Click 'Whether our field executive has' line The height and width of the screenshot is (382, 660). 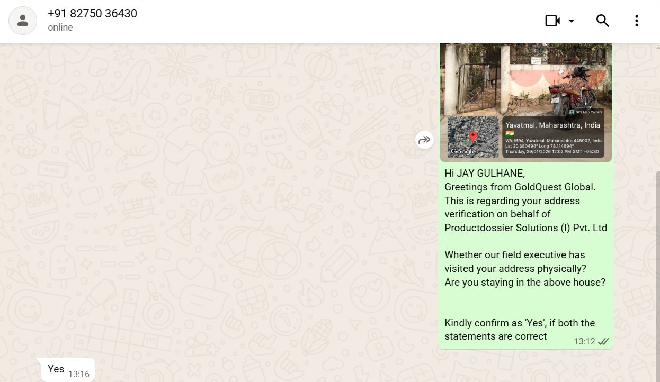pos(515,255)
